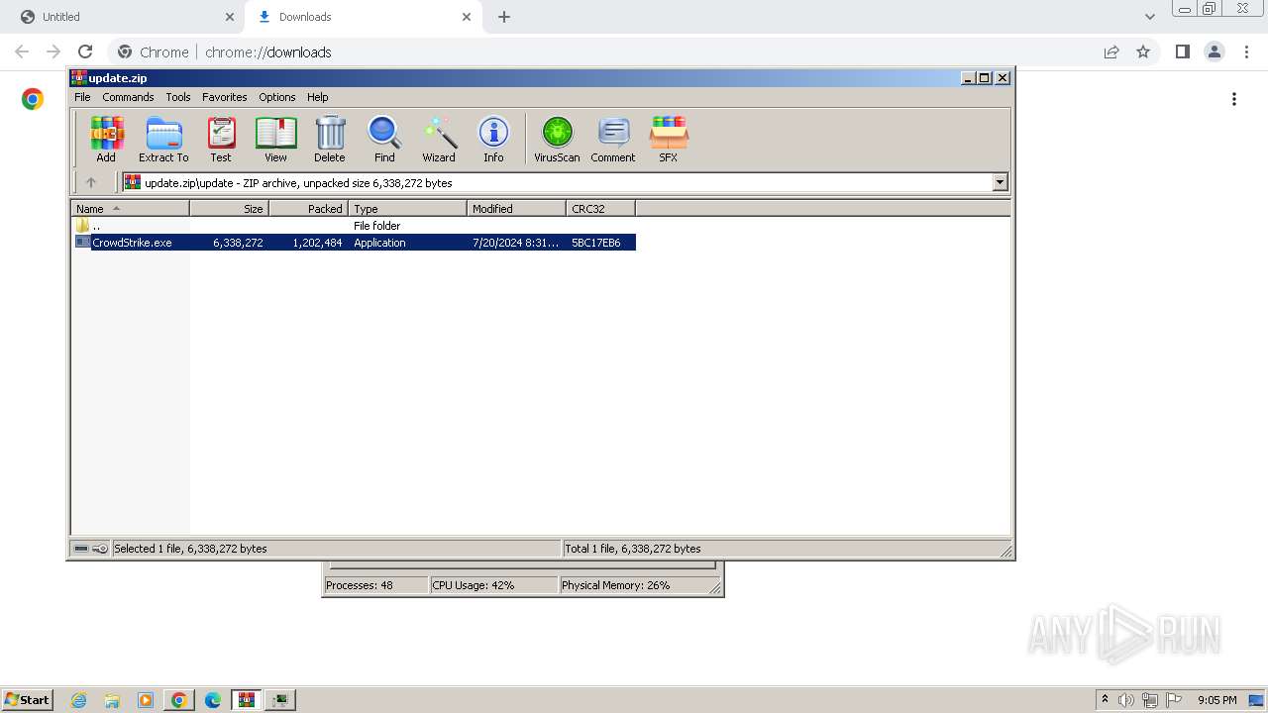Open Windows Media Player from taskbar

coord(146,700)
